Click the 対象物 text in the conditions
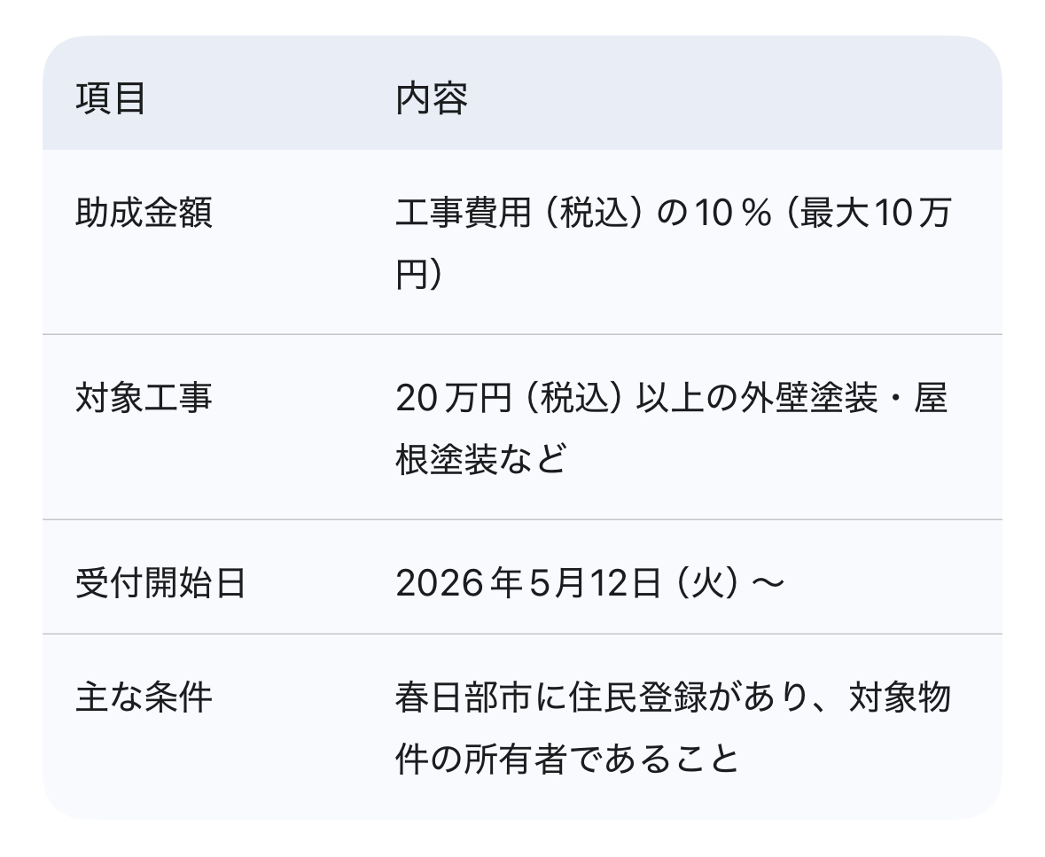 pos(900,697)
